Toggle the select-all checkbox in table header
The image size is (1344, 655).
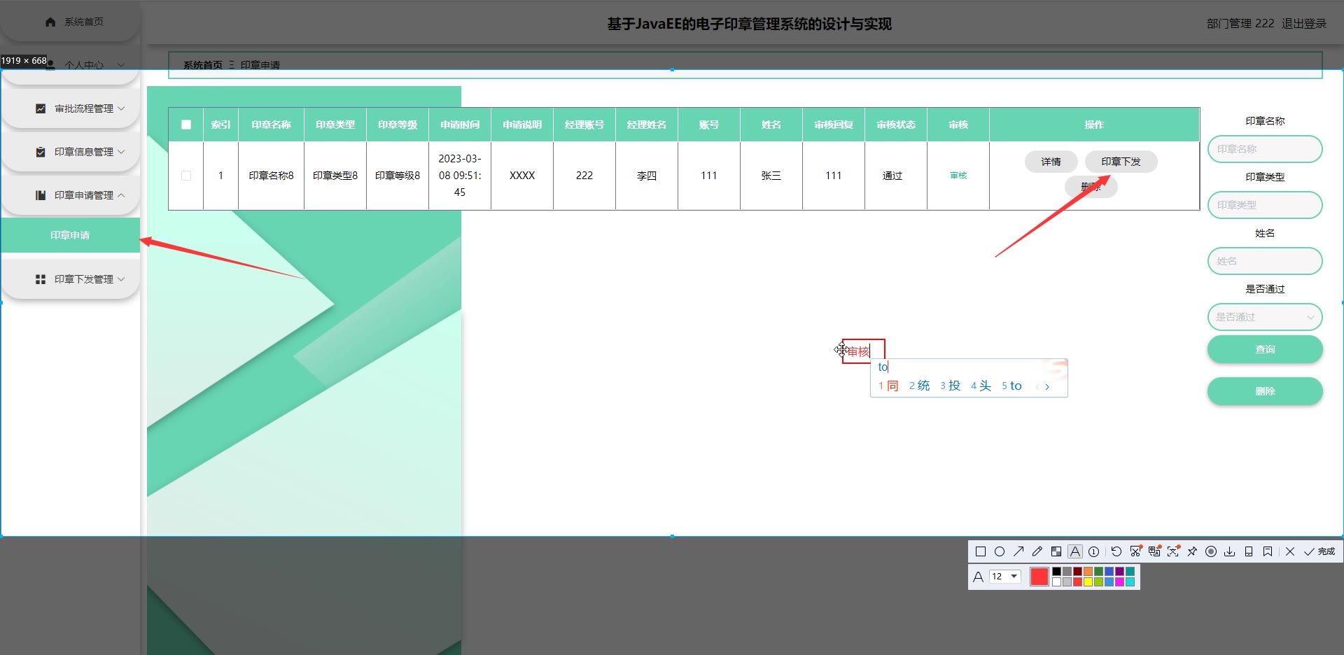[186, 125]
